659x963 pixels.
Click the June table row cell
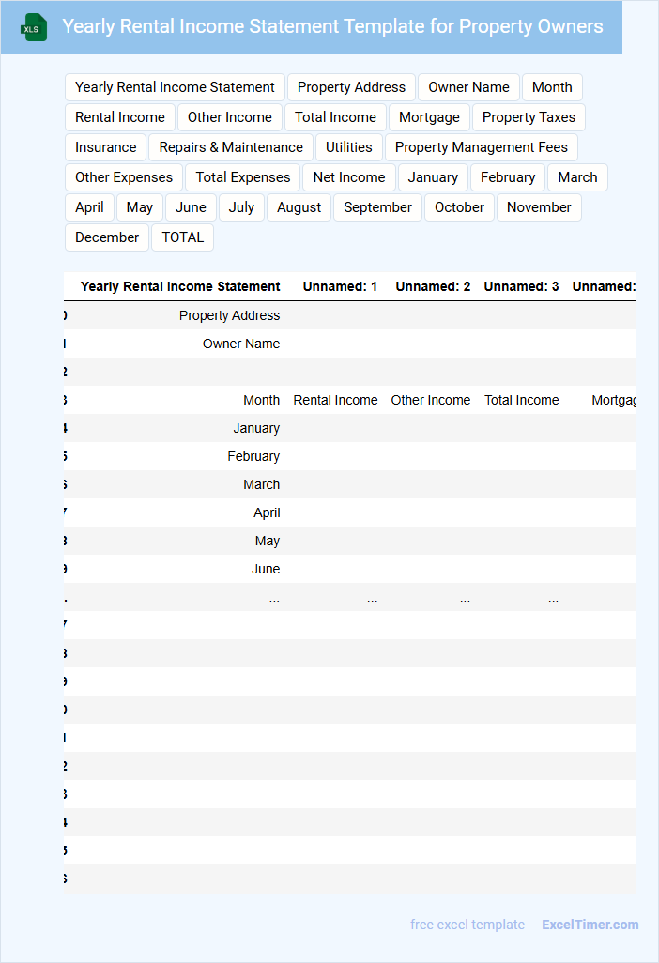[x=266, y=570]
